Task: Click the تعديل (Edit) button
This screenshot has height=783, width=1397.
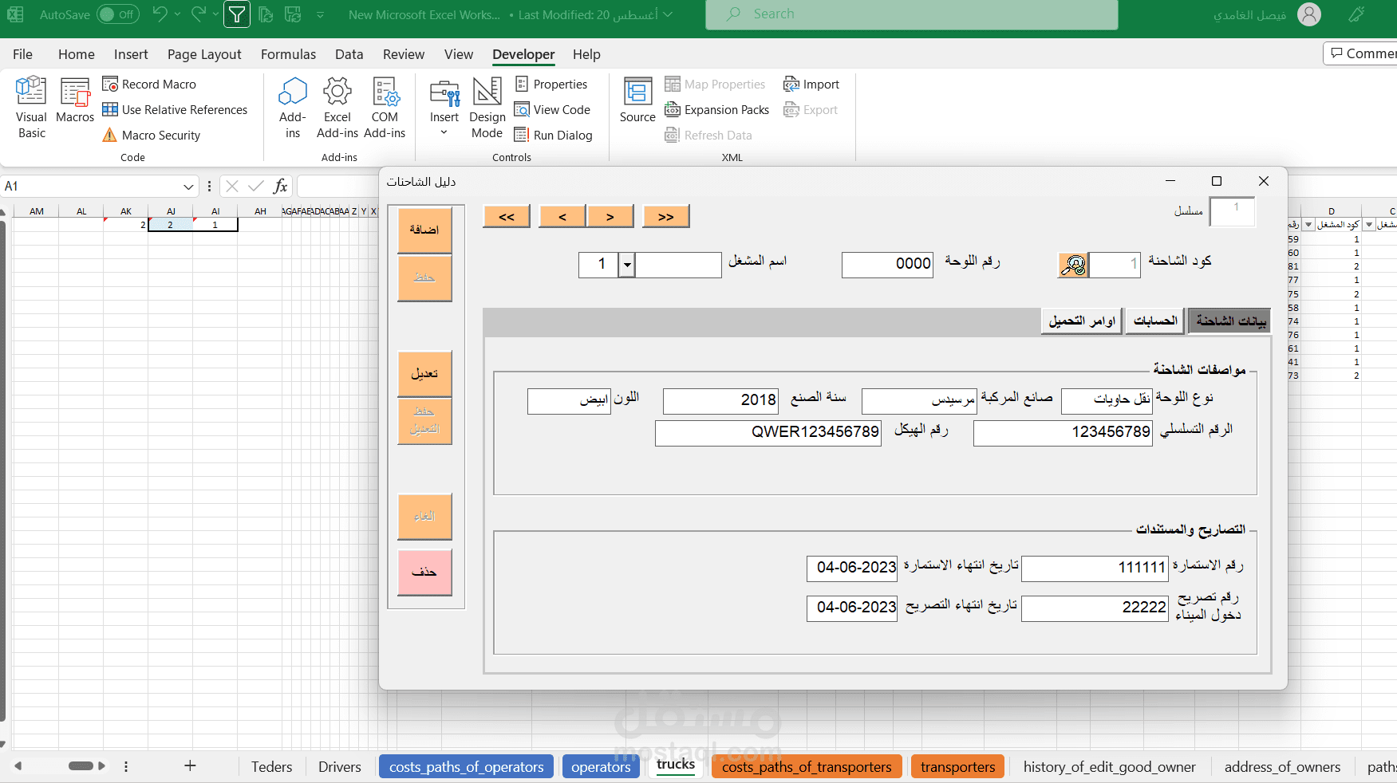Action: pos(424,374)
